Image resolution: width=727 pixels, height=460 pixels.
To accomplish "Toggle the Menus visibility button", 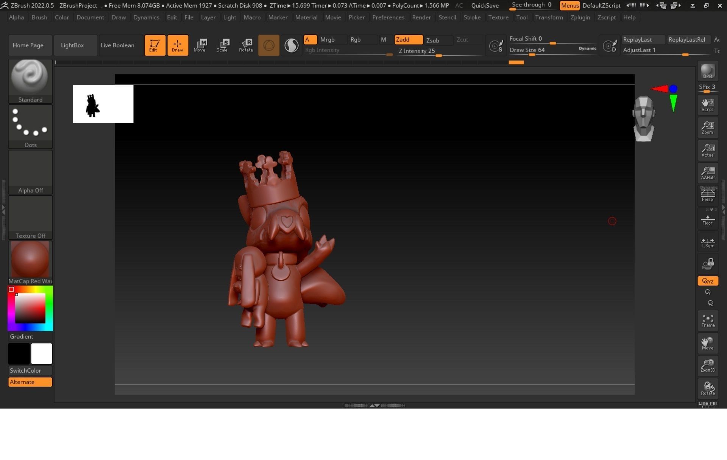I will pos(569,6).
